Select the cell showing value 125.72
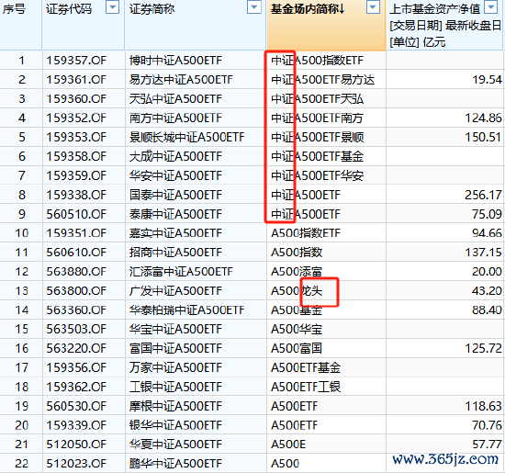This screenshot has height=473, width=505. (444, 348)
